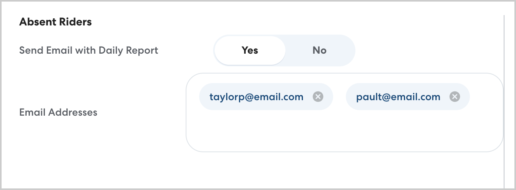Delete Taylor's email using its circular X
Image resolution: width=516 pixels, height=190 pixels.
click(318, 97)
